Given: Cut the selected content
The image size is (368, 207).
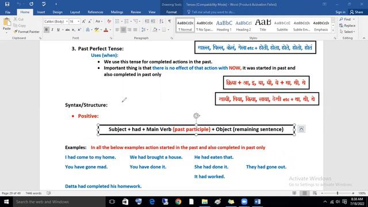Looking at the screenshot, I should (x=18, y=19).
